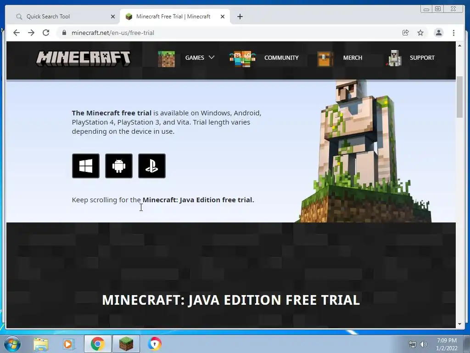Open the Community menu item
This screenshot has width=470, height=353.
(281, 57)
